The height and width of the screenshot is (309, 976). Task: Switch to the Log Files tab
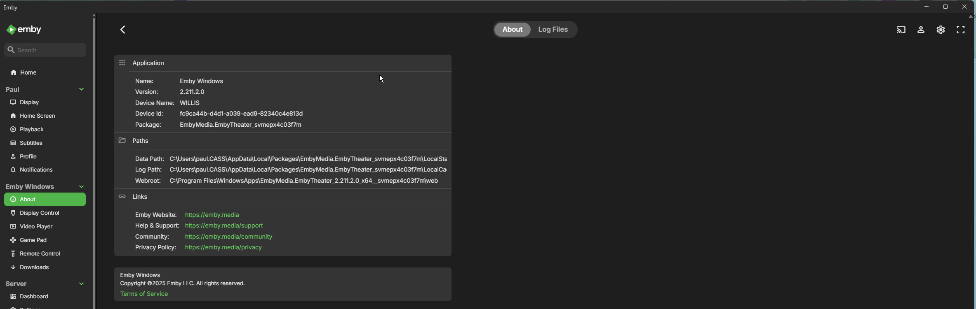[553, 30]
